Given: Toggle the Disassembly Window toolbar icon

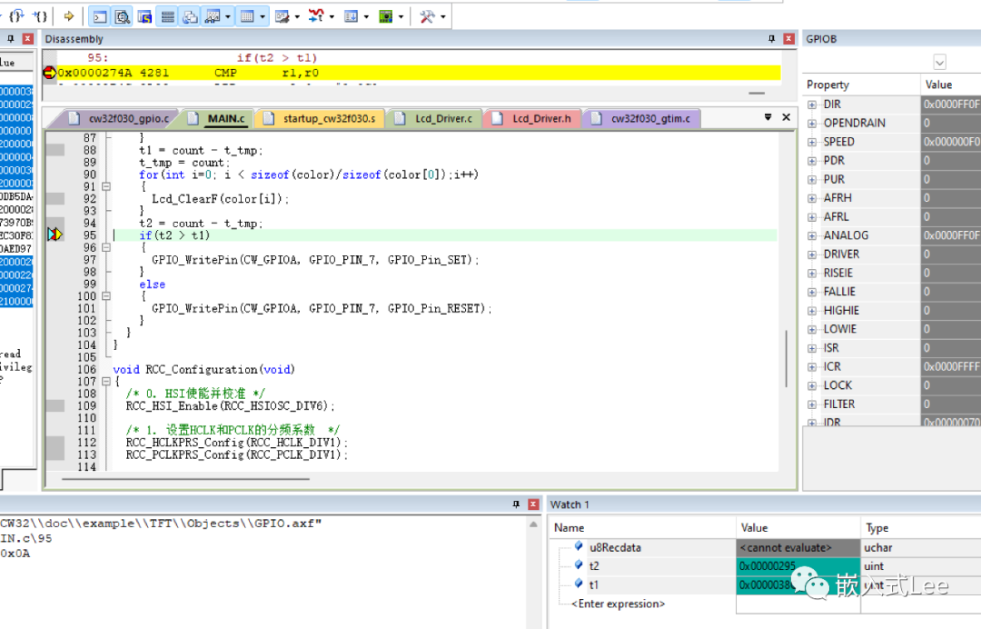Looking at the screenshot, I should pos(123,15).
